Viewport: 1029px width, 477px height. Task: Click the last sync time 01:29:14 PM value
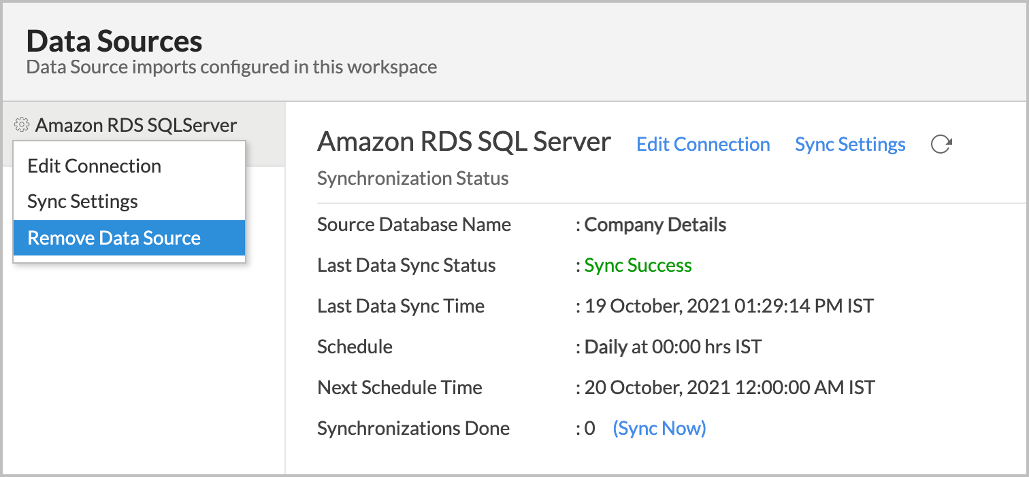[729, 306]
